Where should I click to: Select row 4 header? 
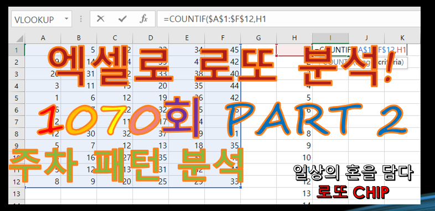pyautogui.click(x=17, y=86)
